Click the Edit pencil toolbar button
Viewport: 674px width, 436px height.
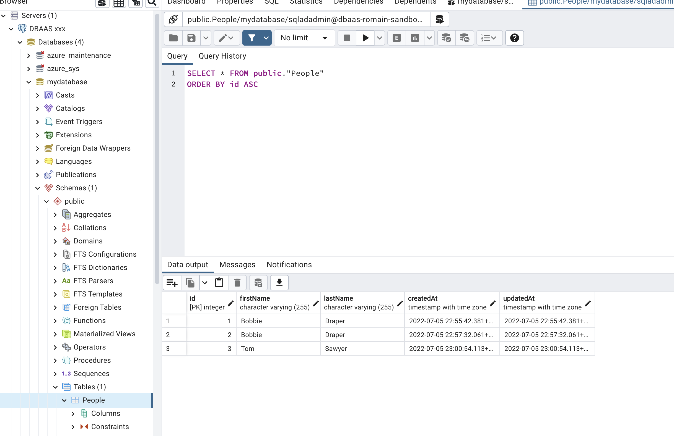click(226, 38)
